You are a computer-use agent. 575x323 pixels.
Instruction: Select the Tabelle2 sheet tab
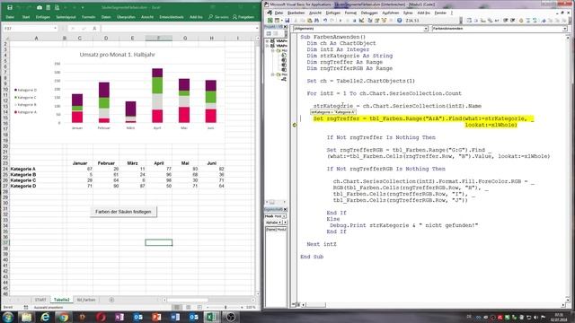click(x=61, y=300)
